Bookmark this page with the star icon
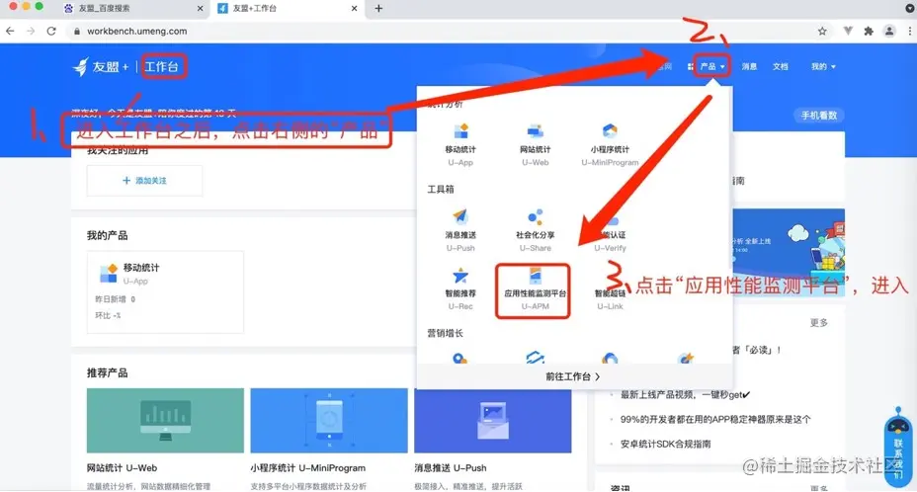917x492 pixels. coord(822,31)
